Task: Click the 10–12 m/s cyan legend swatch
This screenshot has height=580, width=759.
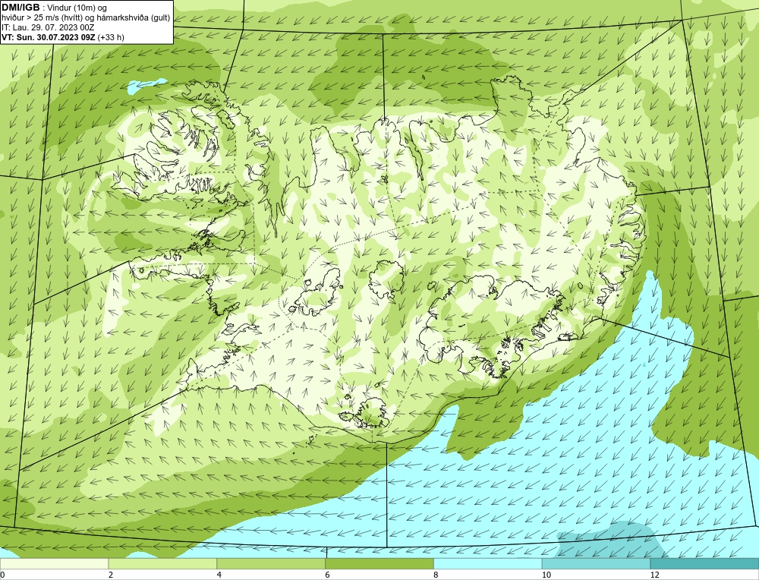Action: point(597,564)
